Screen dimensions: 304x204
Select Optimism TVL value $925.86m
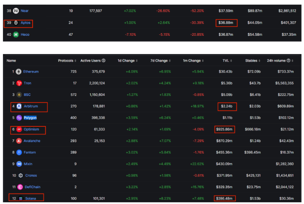224,129
